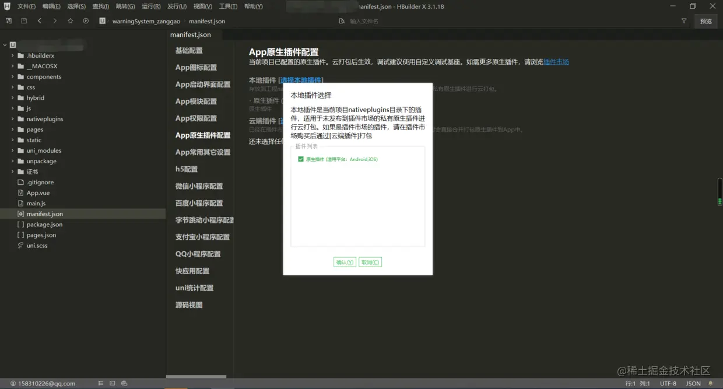Click the main.js file icon

click(21, 203)
